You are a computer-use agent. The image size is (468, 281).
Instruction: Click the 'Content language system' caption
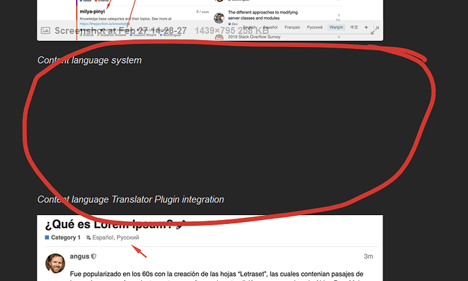90,60
